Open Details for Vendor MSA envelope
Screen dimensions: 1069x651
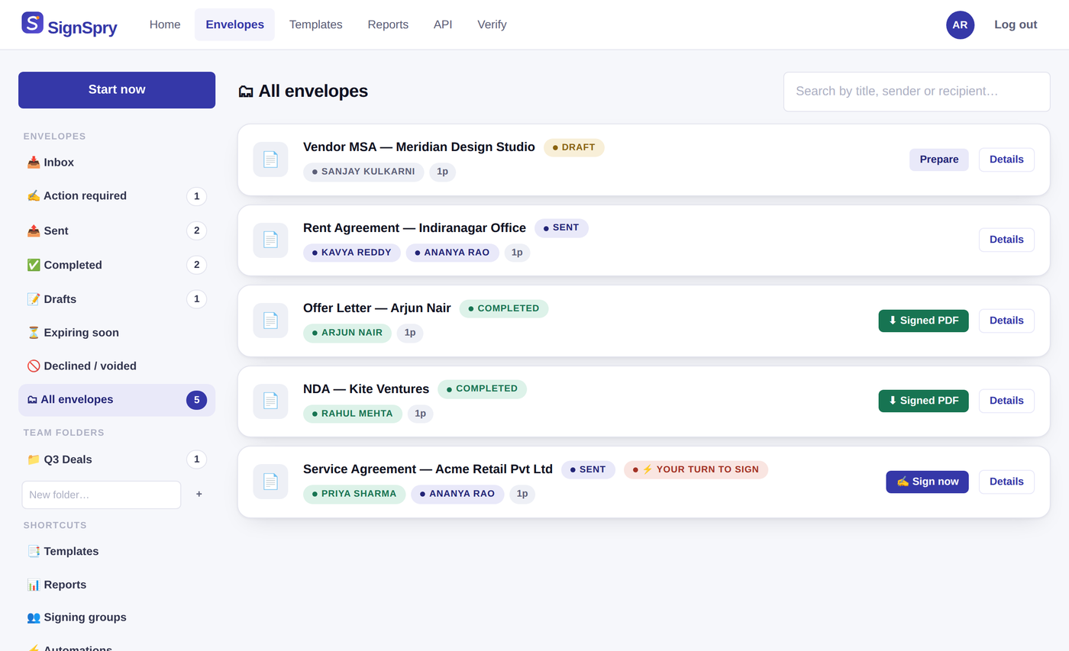tap(1006, 160)
